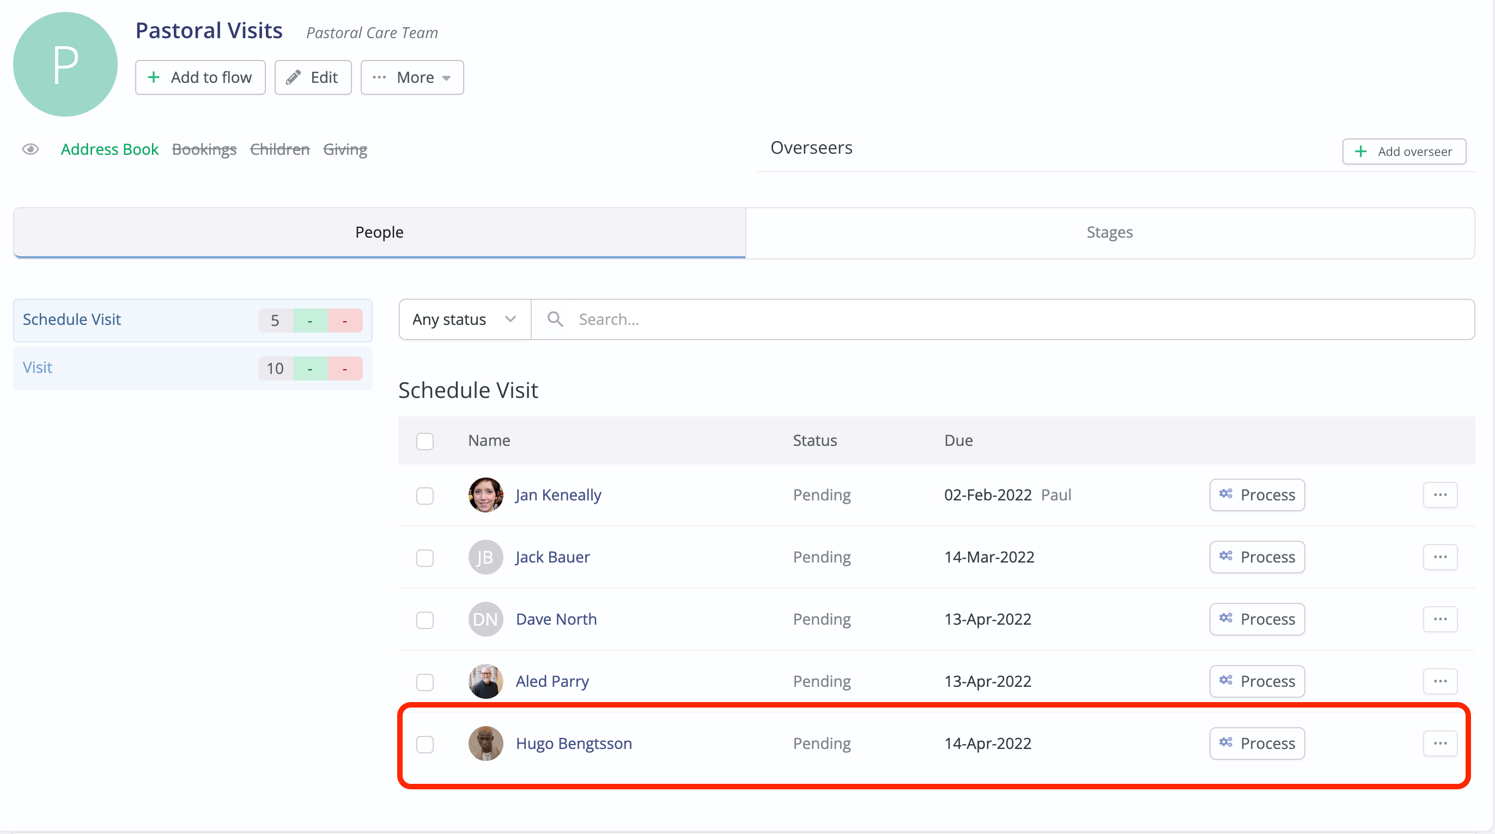This screenshot has width=1495, height=834.
Task: Click the eye visibility icon beside Address Book
Action: pyautogui.click(x=30, y=149)
